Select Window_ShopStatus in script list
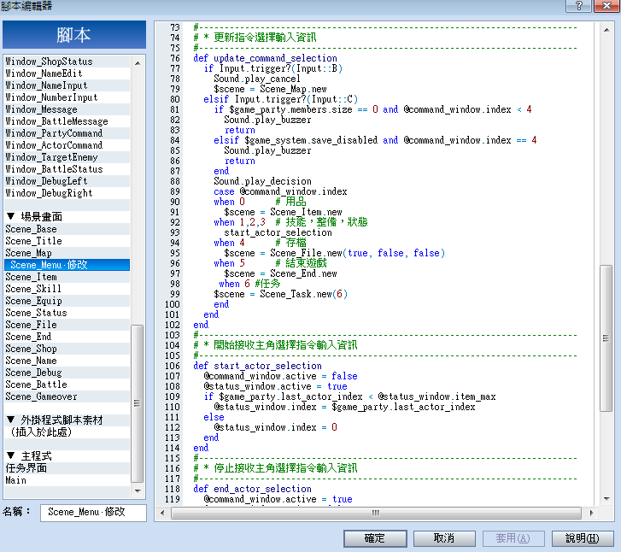Viewport: 621px width, 552px height. coord(67,62)
